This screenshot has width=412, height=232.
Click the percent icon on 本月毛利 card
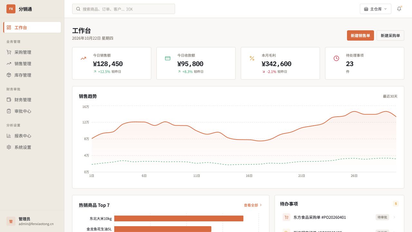(x=252, y=58)
